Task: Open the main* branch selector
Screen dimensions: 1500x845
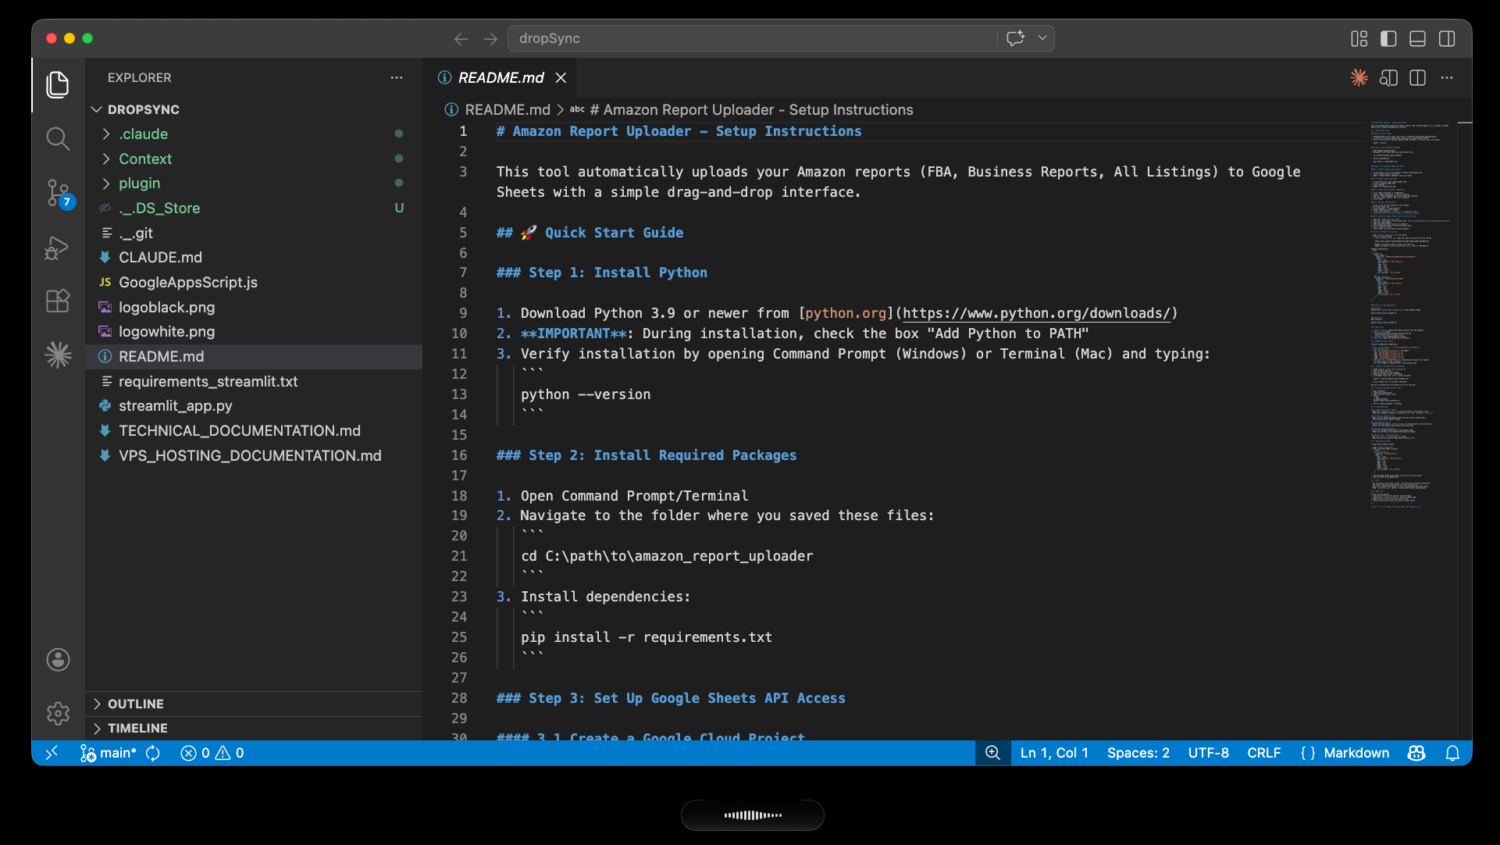Action: pyautogui.click(x=109, y=753)
